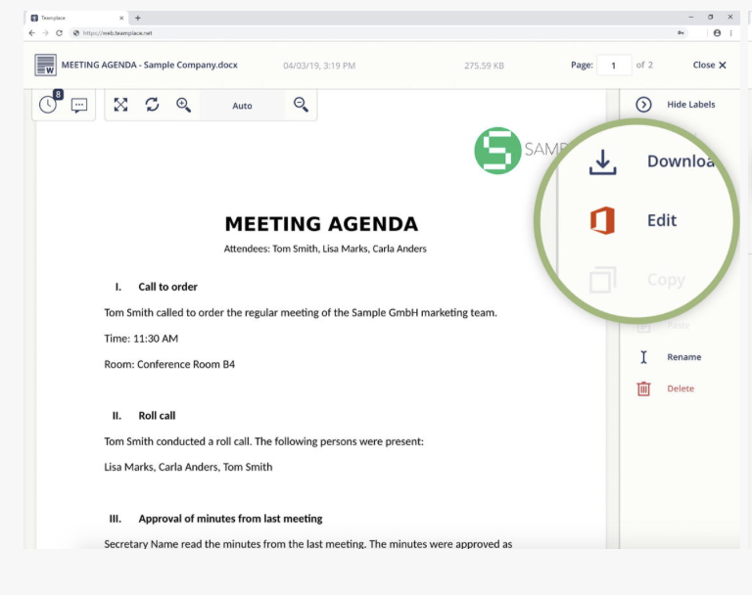Choose the Delete option label

click(x=681, y=389)
